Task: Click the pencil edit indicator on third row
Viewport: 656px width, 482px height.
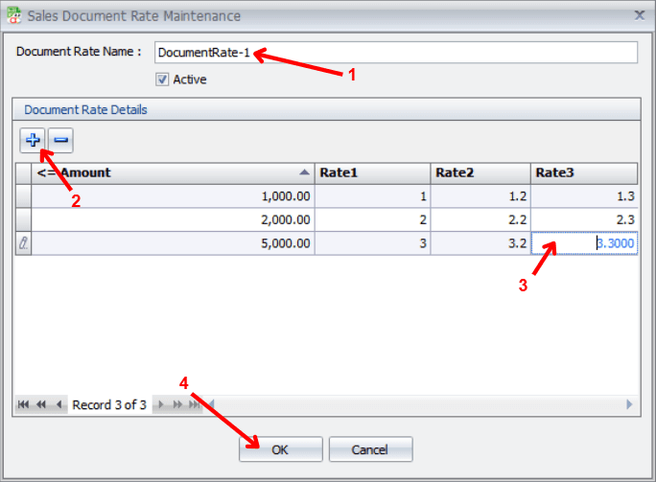Action: pos(24,243)
